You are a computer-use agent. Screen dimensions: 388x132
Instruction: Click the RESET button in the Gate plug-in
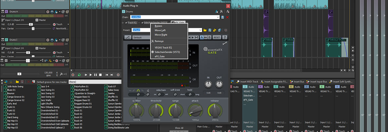click(217, 37)
